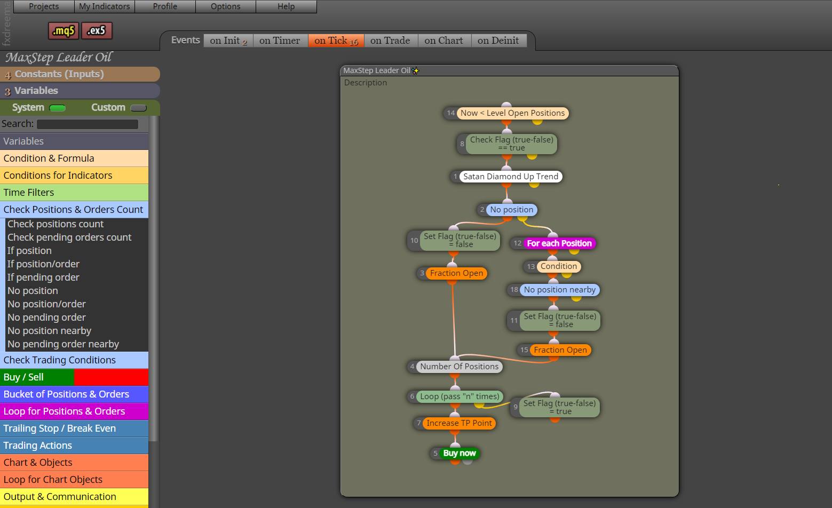Click the sparkle icon next to MaxStep Leader Oil title
832x508 pixels.
click(x=416, y=70)
